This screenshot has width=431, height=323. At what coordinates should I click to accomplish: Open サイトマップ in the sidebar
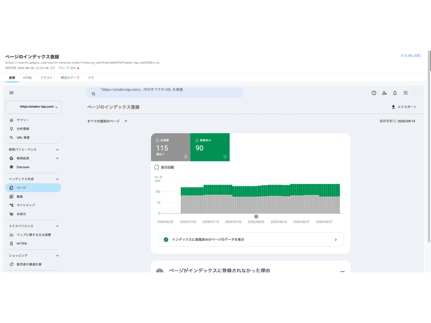[33, 205]
